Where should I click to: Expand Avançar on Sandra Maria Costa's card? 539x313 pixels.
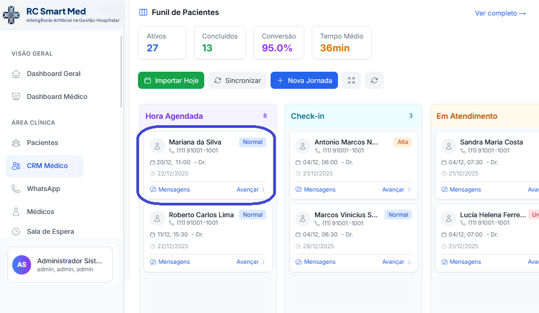pos(534,189)
